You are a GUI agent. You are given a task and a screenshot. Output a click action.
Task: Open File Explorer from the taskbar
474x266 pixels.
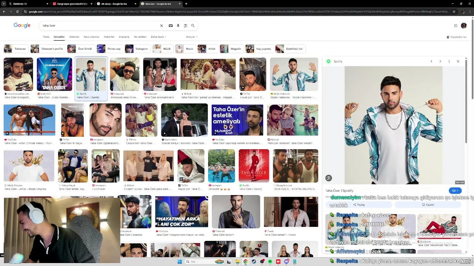[x=237, y=262]
